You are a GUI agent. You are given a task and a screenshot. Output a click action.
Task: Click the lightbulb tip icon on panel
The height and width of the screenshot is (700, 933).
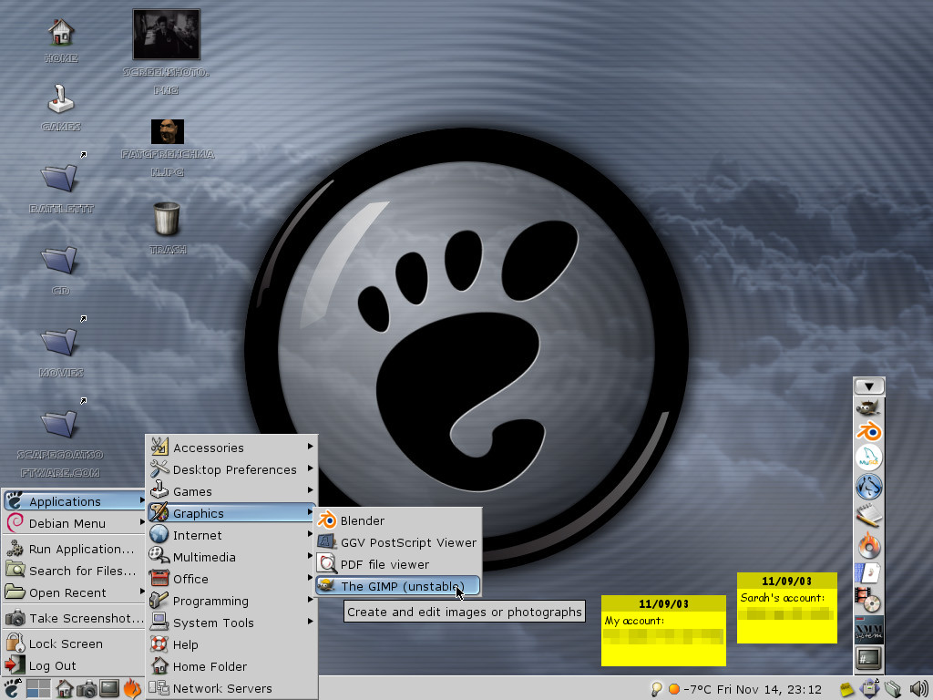point(656,689)
